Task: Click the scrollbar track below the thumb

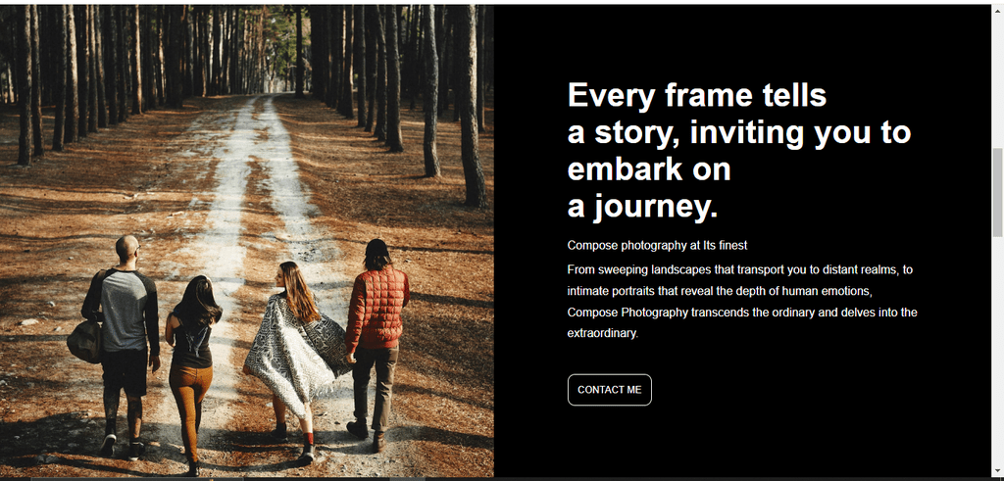Action: pos(997,352)
